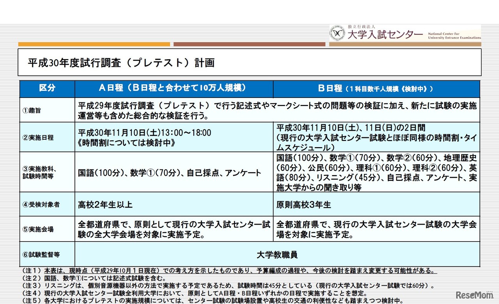Select the ③実施教科、試験時間等 row label
The height and width of the screenshot is (304, 499).
click(x=39, y=172)
